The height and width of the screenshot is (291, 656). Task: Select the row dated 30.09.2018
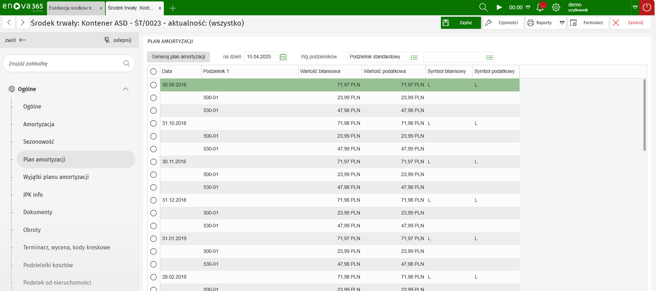click(153, 85)
